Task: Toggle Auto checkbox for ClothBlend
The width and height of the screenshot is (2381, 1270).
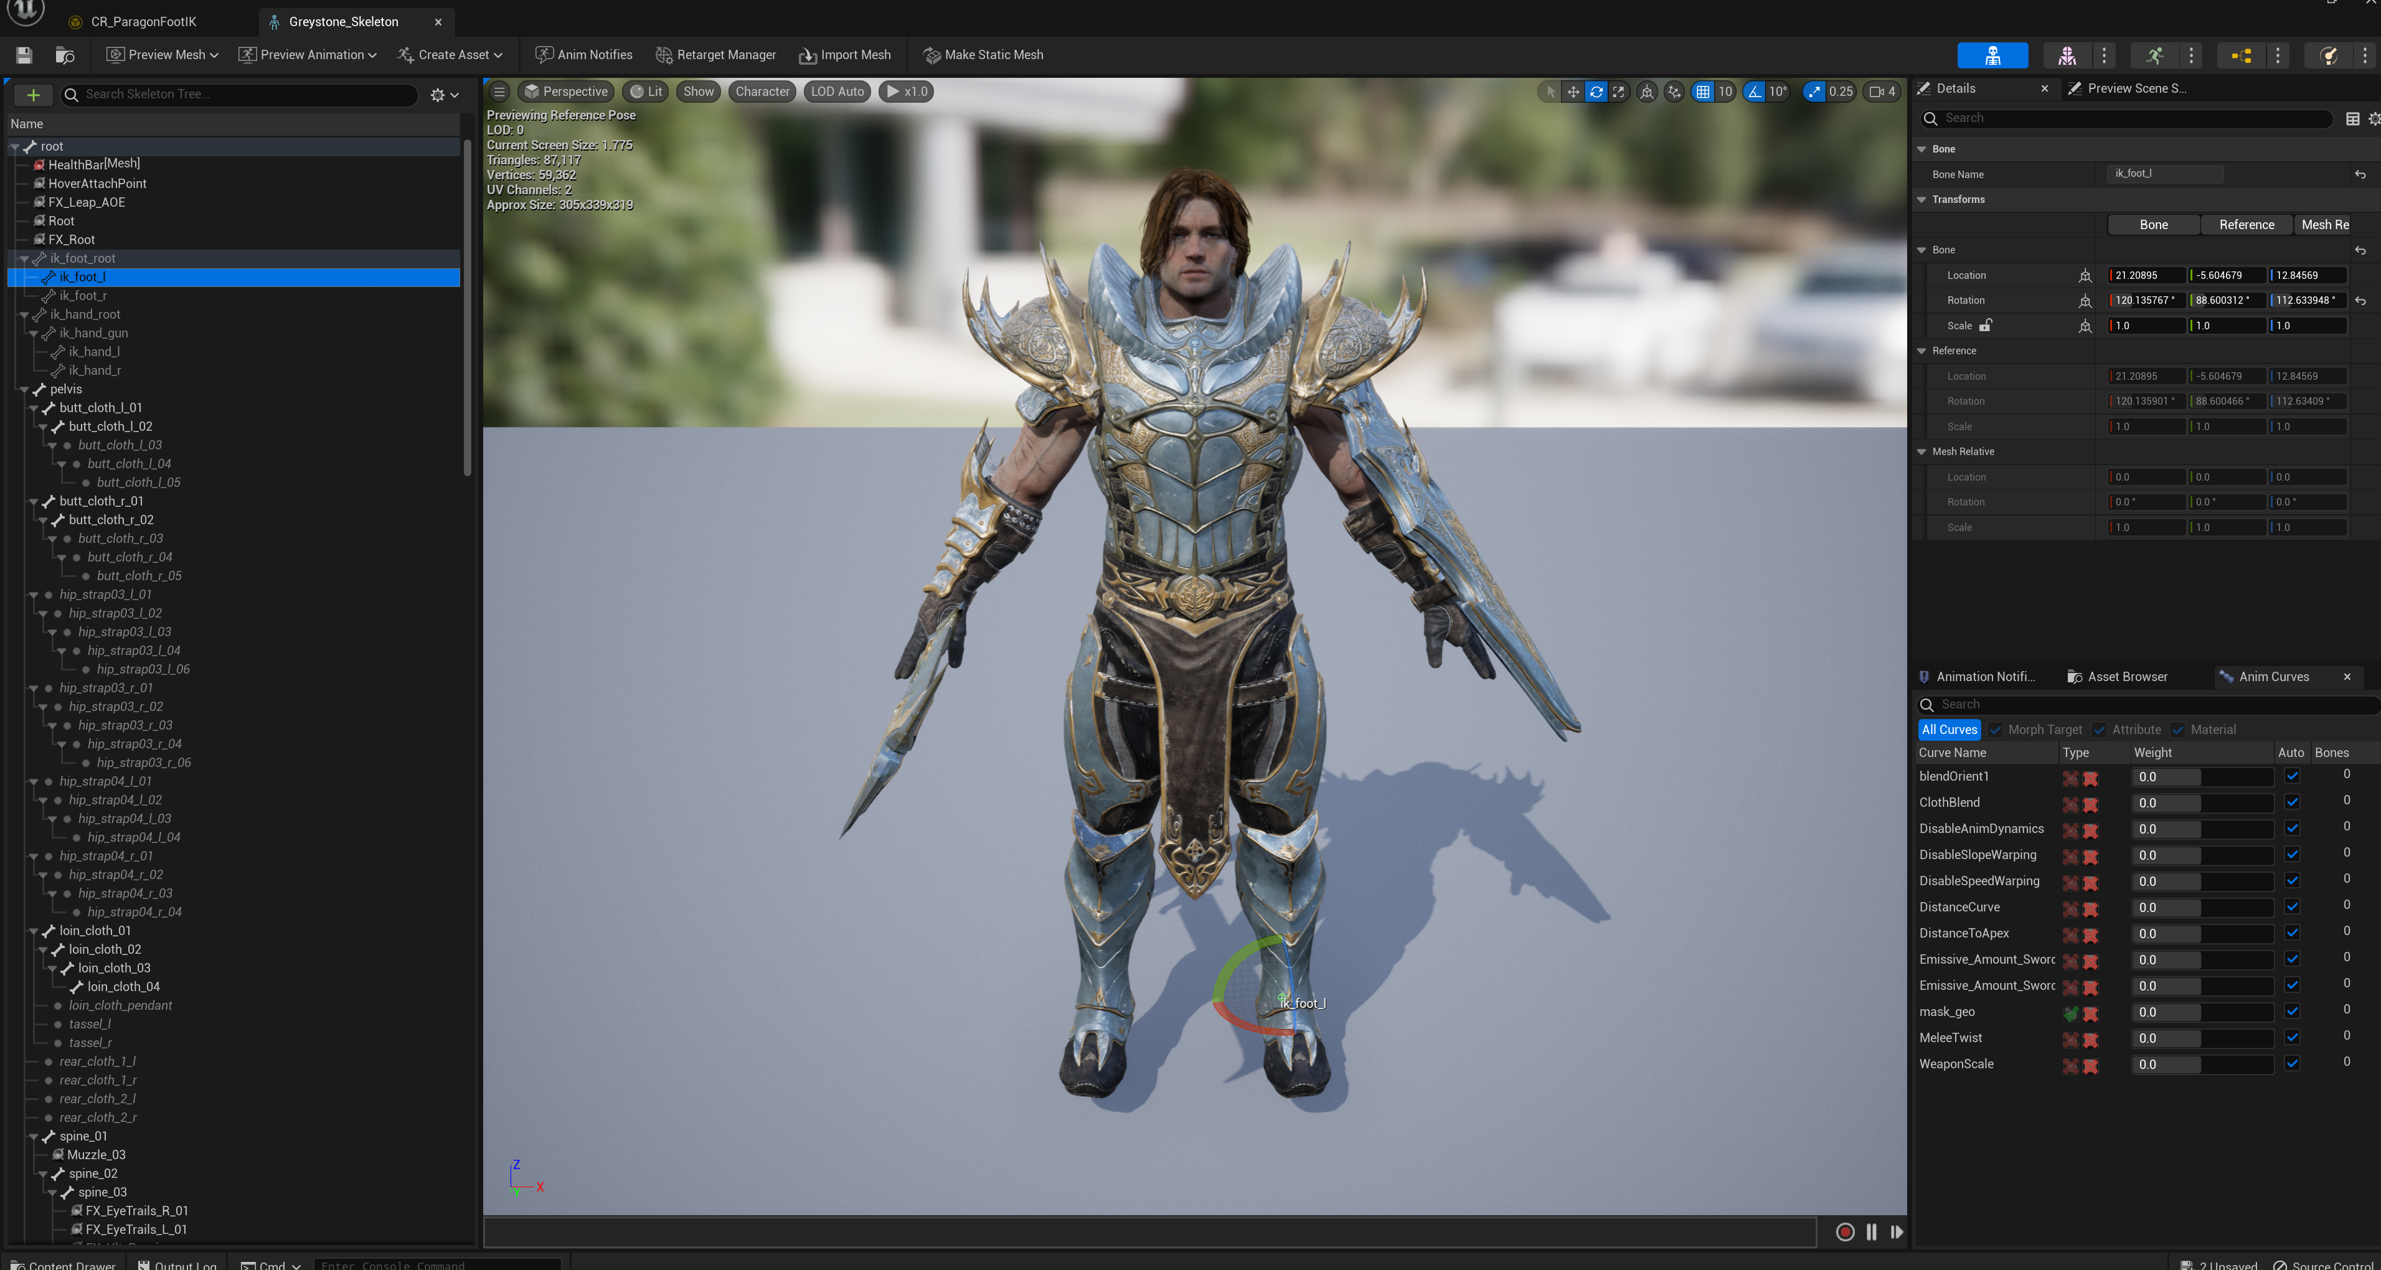Action: (2292, 802)
